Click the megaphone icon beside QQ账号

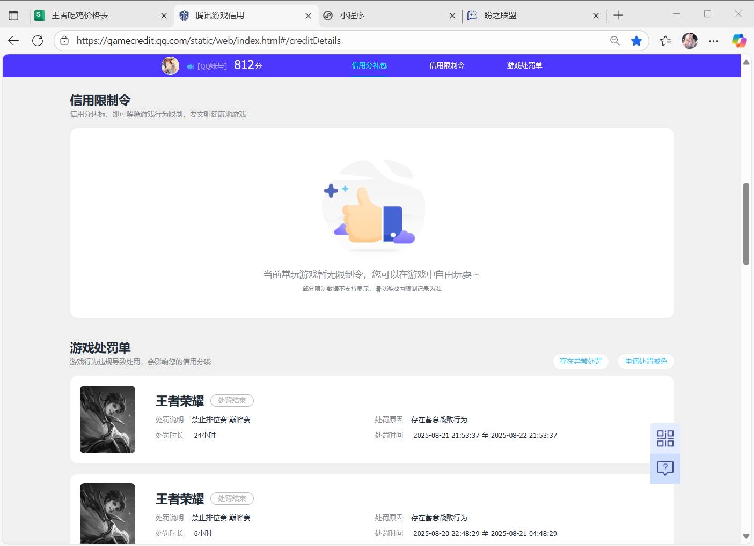[191, 66]
